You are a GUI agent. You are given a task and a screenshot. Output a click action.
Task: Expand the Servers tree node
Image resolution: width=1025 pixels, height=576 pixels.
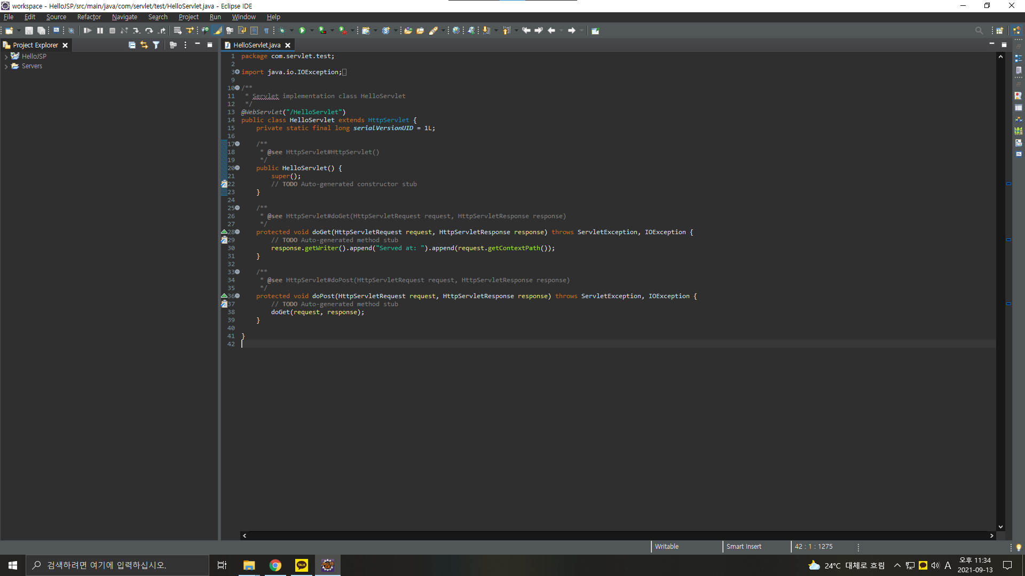[x=6, y=67]
